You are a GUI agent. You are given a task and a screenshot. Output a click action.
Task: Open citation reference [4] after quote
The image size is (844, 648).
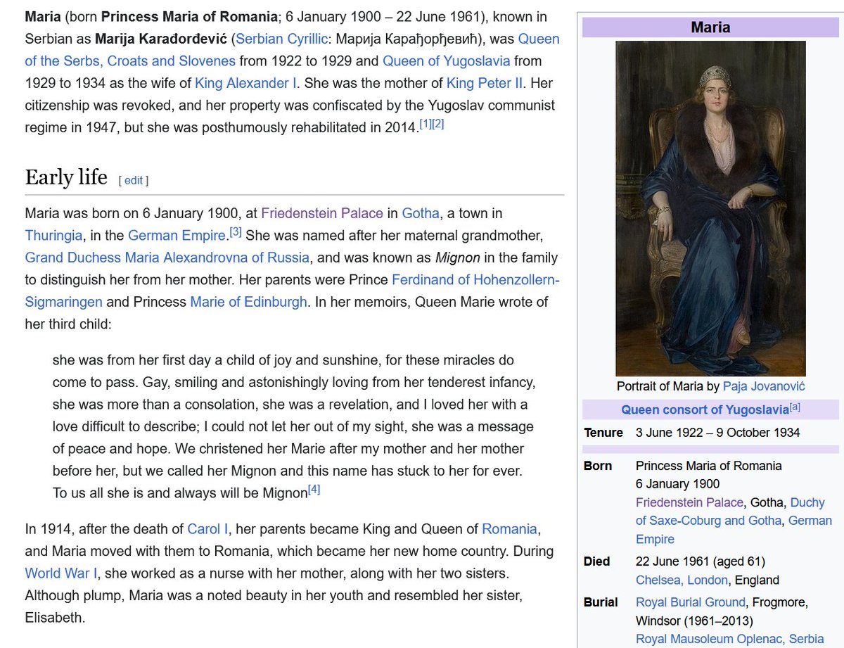click(314, 490)
